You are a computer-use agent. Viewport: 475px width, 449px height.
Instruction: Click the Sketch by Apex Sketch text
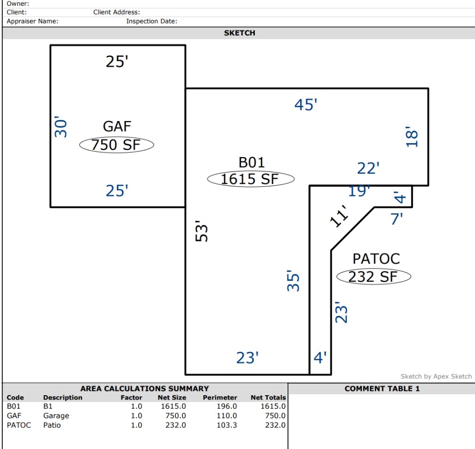coord(436,376)
